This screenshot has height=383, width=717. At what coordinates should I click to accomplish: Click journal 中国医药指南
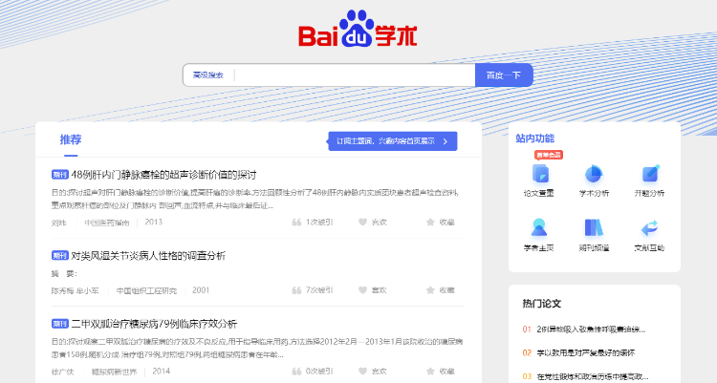pyautogui.click(x=107, y=223)
